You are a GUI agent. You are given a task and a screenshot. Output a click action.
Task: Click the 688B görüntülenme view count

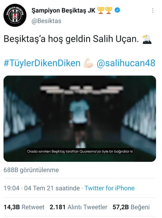tap(31, 170)
